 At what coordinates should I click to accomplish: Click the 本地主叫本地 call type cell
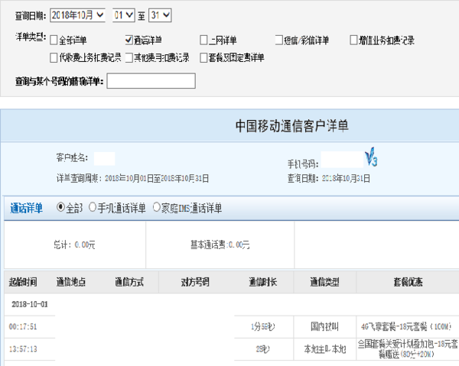[325, 348]
